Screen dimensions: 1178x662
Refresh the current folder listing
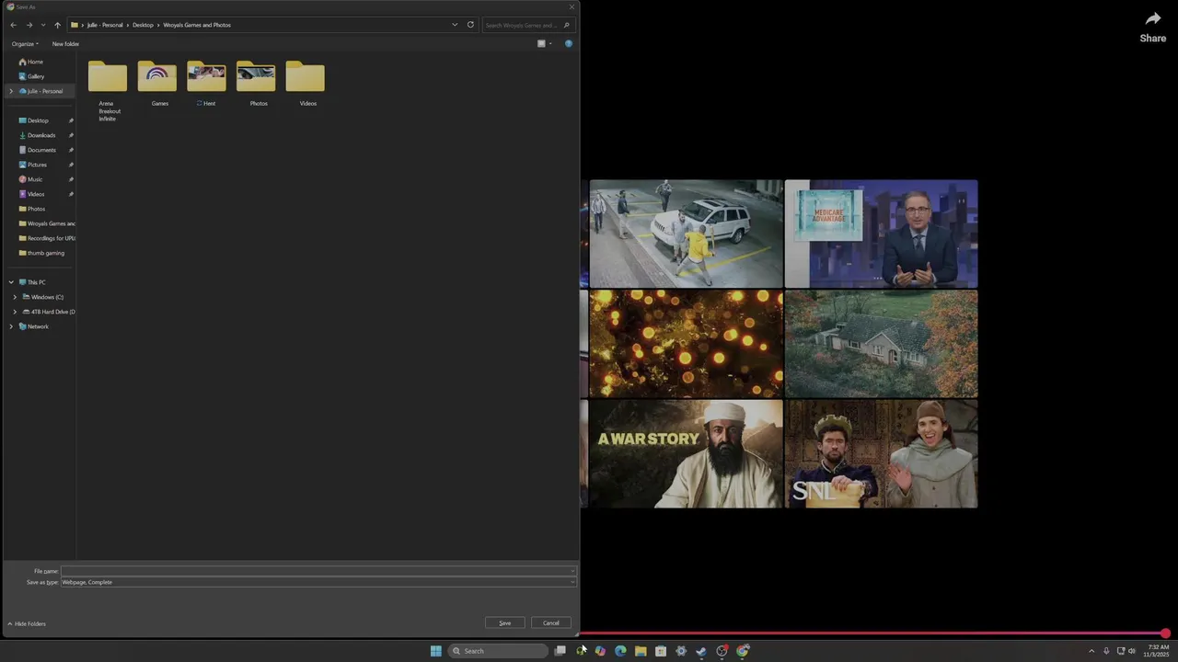click(x=470, y=25)
